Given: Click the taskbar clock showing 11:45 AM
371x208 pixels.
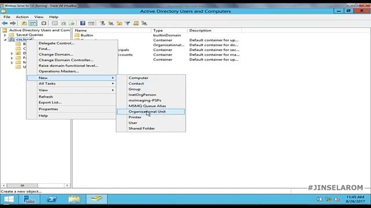Looking at the screenshot, I should pyautogui.click(x=355, y=199).
